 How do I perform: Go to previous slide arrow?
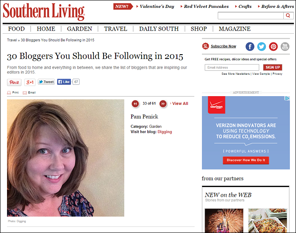(x=135, y=104)
